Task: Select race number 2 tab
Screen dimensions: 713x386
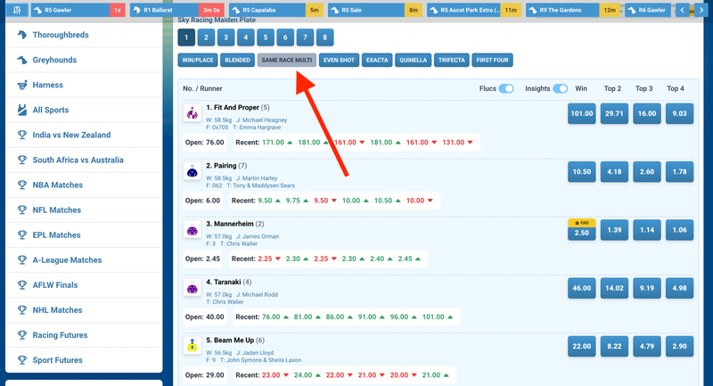Action: click(x=206, y=37)
